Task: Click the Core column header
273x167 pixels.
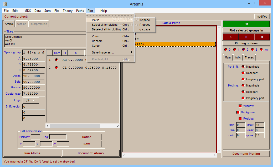Action: (x=57, y=53)
